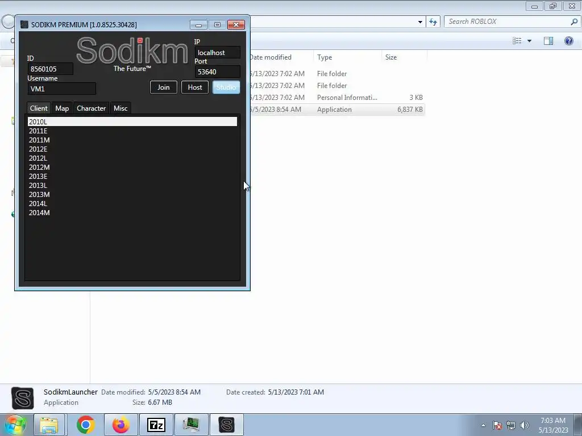
Task: Select the 2012E client
Action: coord(132,149)
